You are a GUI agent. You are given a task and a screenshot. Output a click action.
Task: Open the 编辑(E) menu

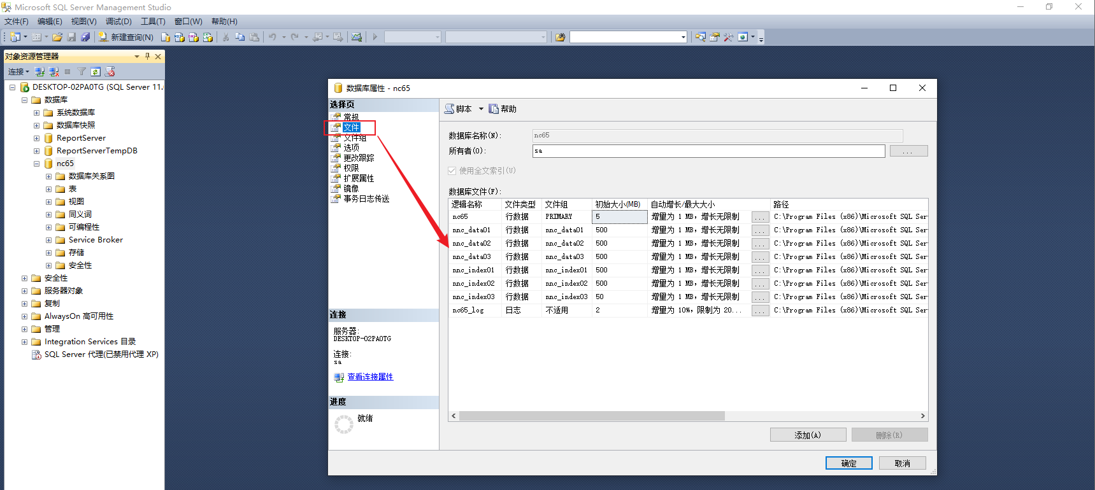50,22
